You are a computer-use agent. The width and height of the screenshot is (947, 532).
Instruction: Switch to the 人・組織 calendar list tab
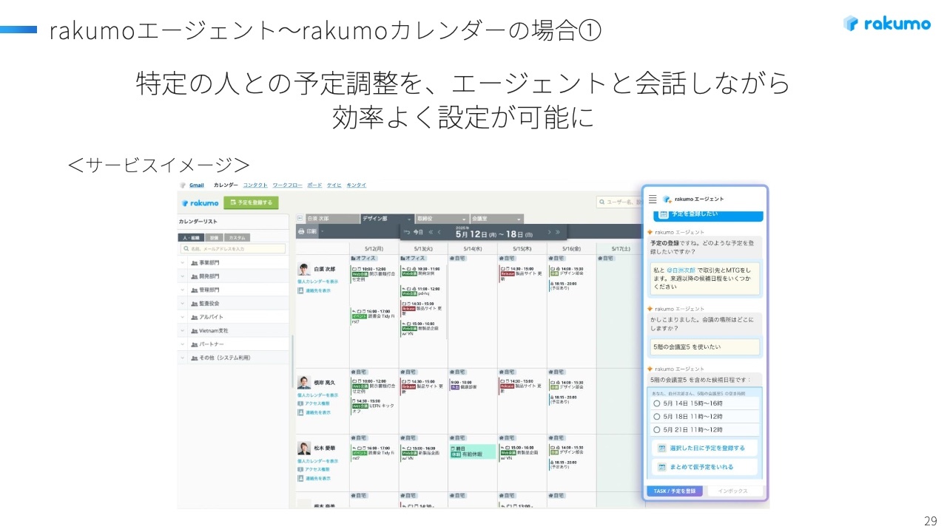191,238
